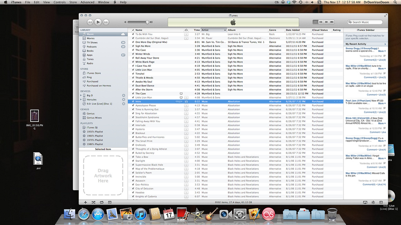The image size is (401, 225).
Task: Open iCal calendar in the Dock
Action: pos(169,214)
